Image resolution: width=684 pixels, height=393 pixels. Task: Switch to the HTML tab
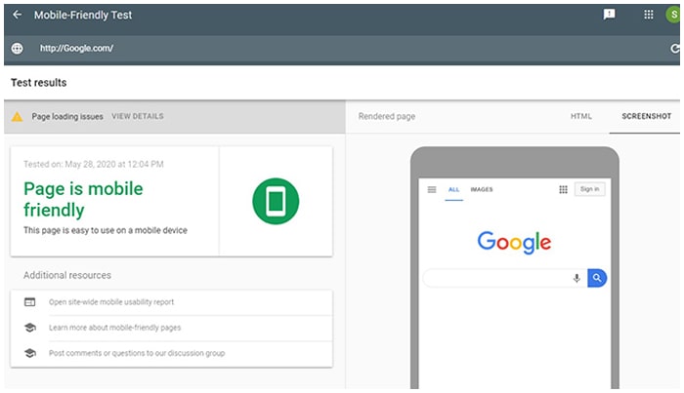(581, 116)
